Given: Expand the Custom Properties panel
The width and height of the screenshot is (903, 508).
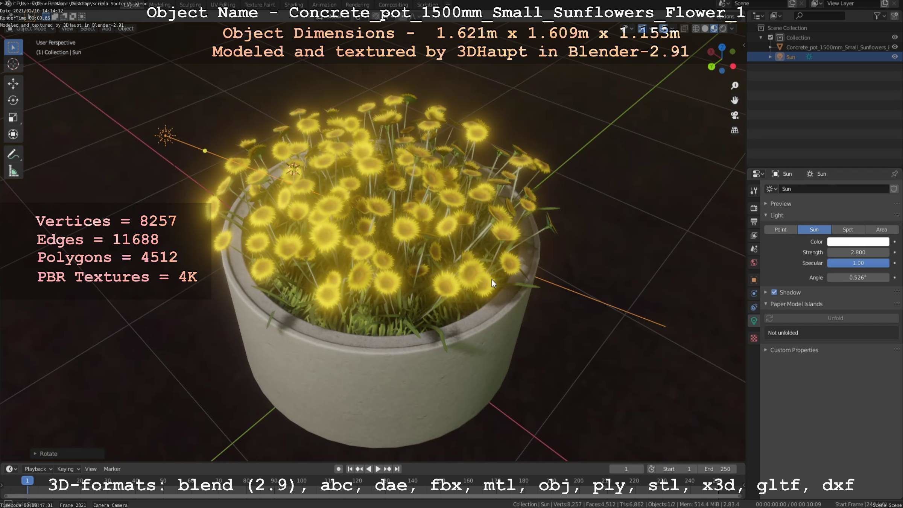Looking at the screenshot, I should point(766,350).
